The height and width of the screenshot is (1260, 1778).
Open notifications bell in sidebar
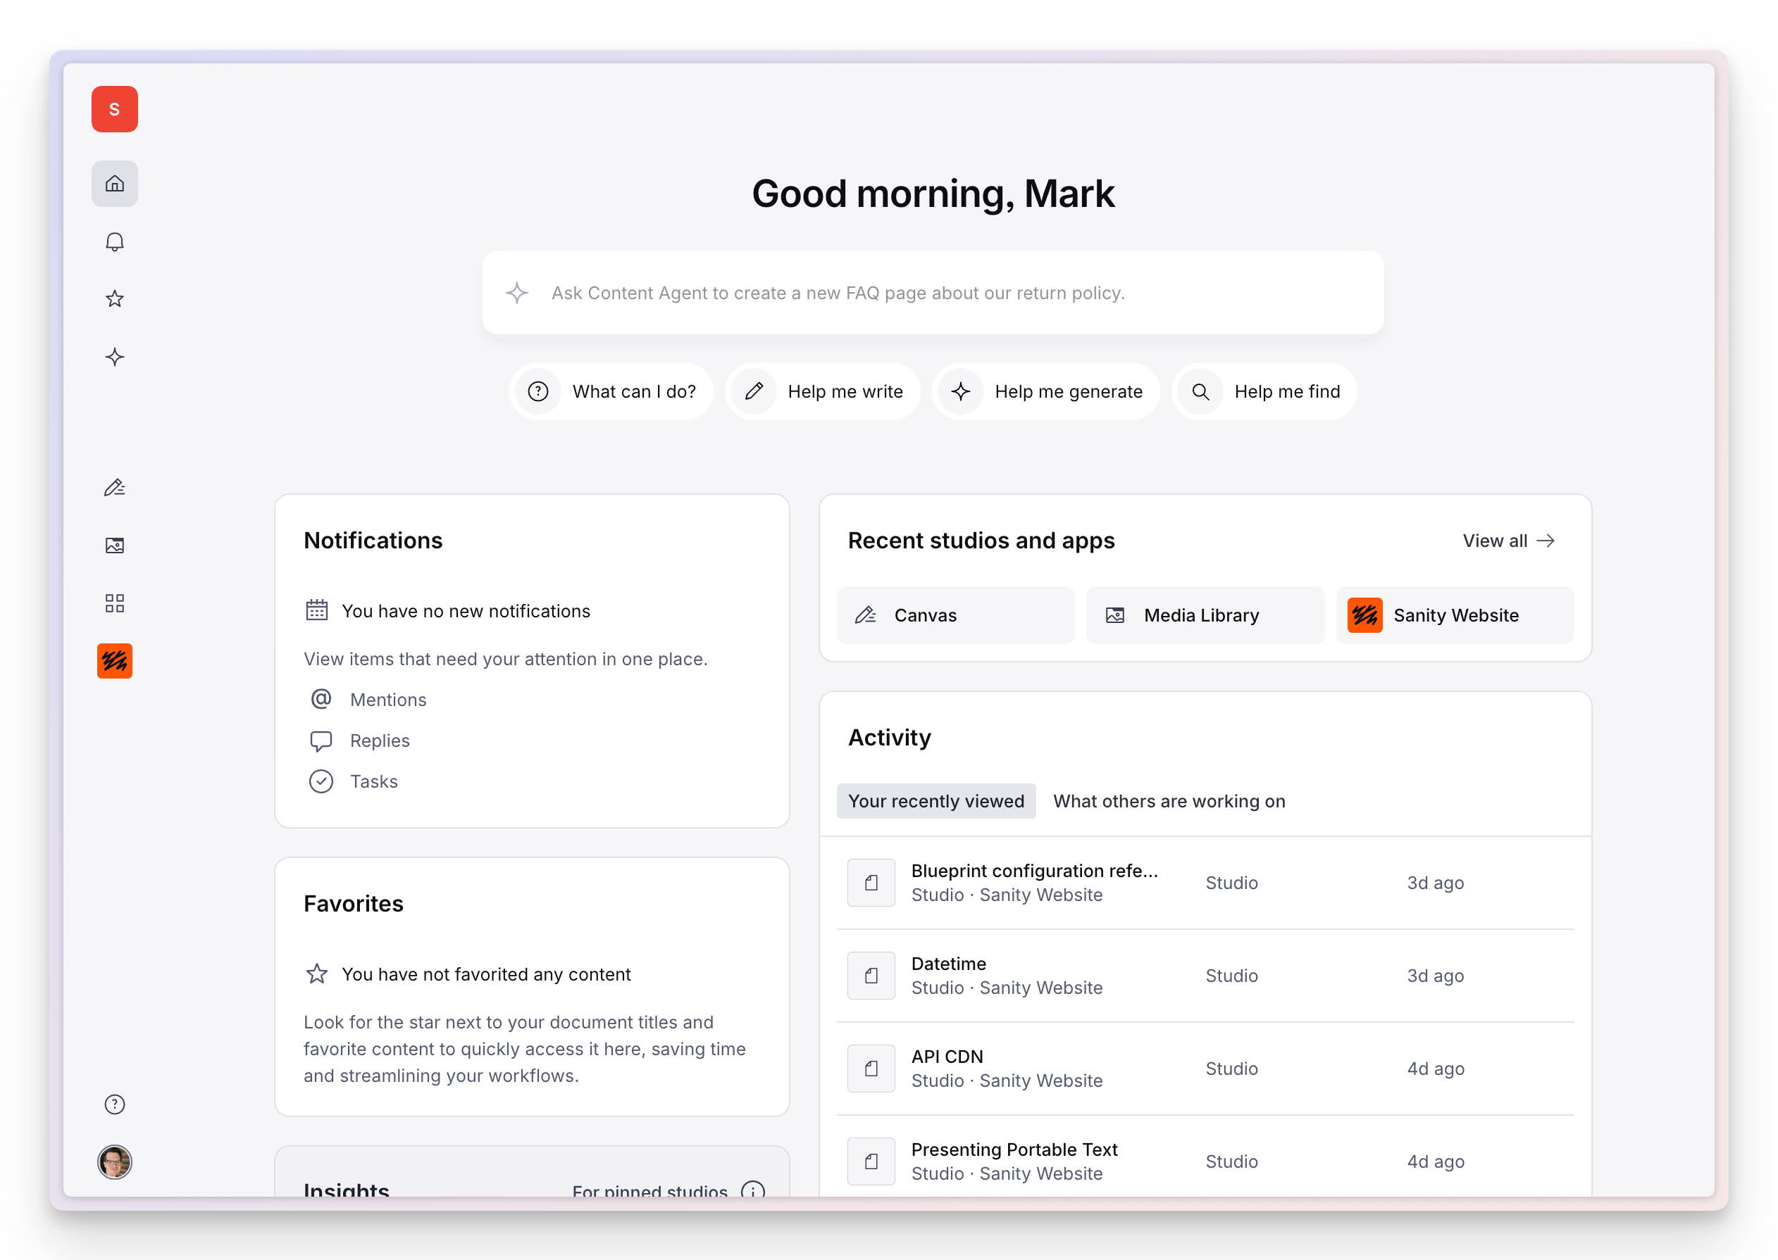[x=114, y=242]
